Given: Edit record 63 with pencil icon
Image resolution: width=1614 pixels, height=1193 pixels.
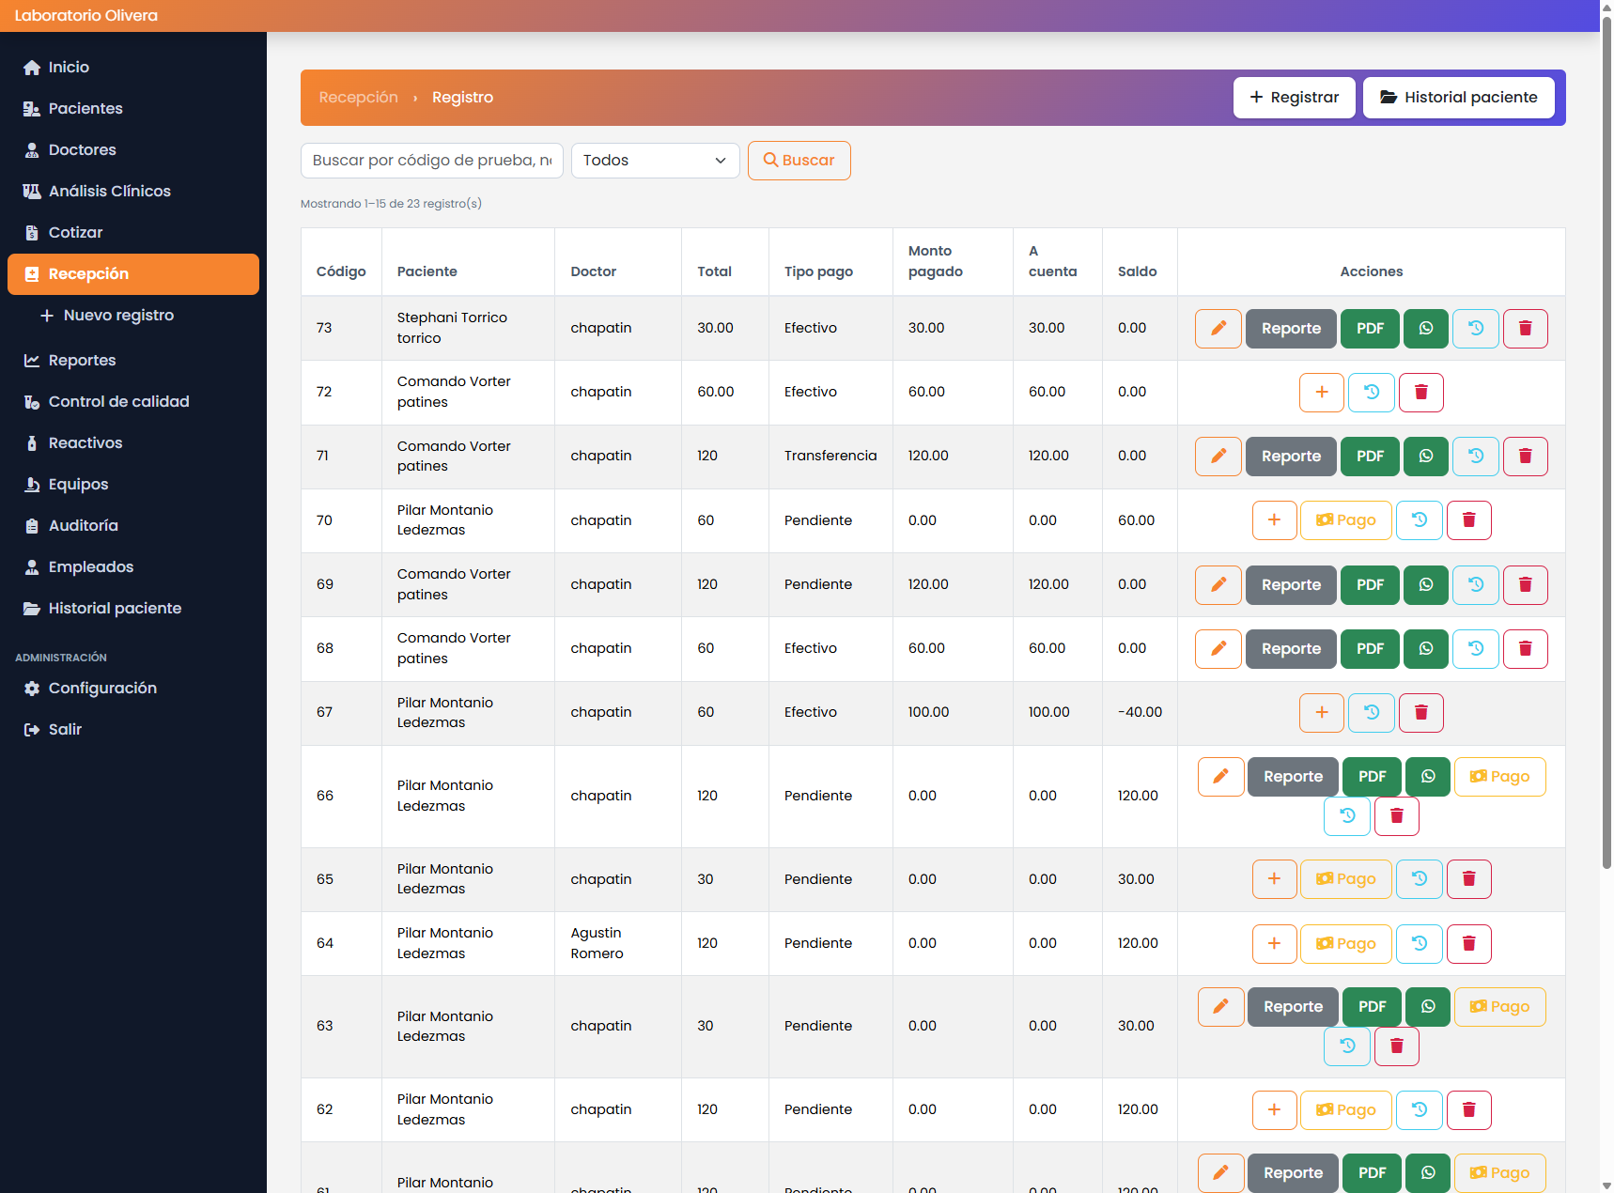Looking at the screenshot, I should (x=1220, y=1007).
